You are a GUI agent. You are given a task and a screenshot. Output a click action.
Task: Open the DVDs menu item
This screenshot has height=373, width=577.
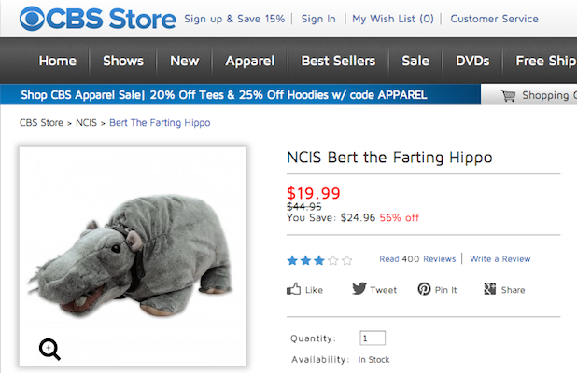pyautogui.click(x=472, y=61)
